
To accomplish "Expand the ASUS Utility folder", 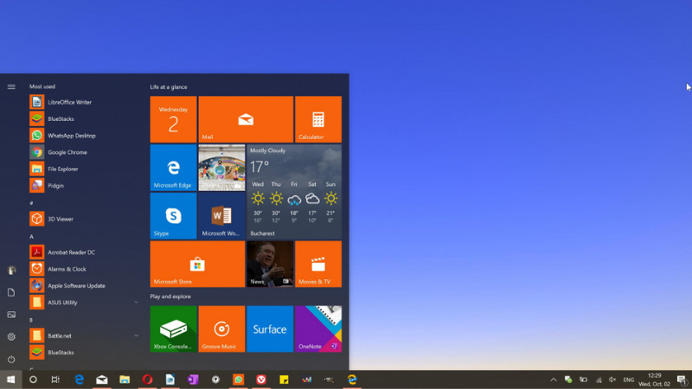I will [x=84, y=303].
